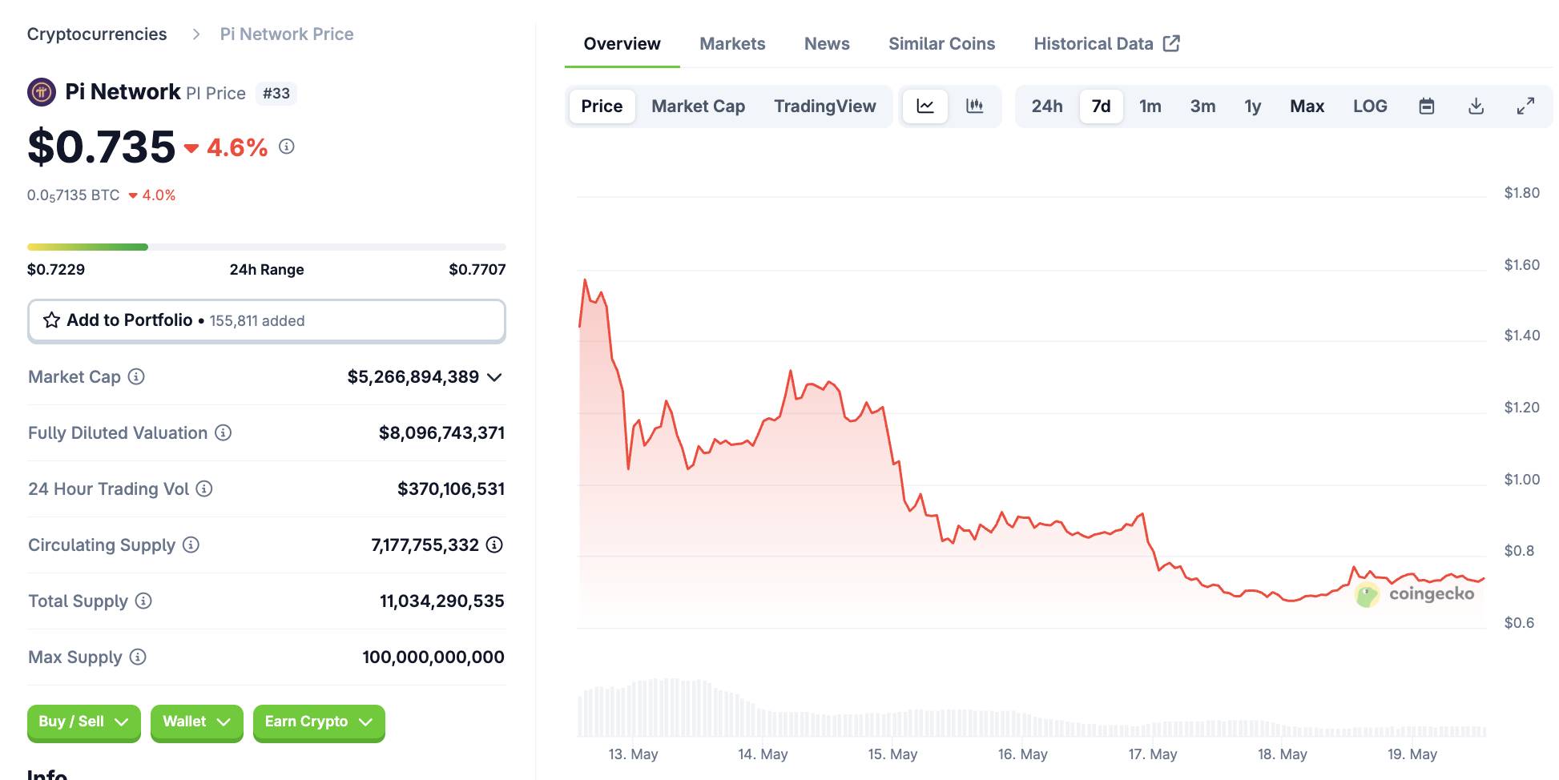Toggle LOG scale on the chart
The image size is (1559, 780).
[1369, 106]
